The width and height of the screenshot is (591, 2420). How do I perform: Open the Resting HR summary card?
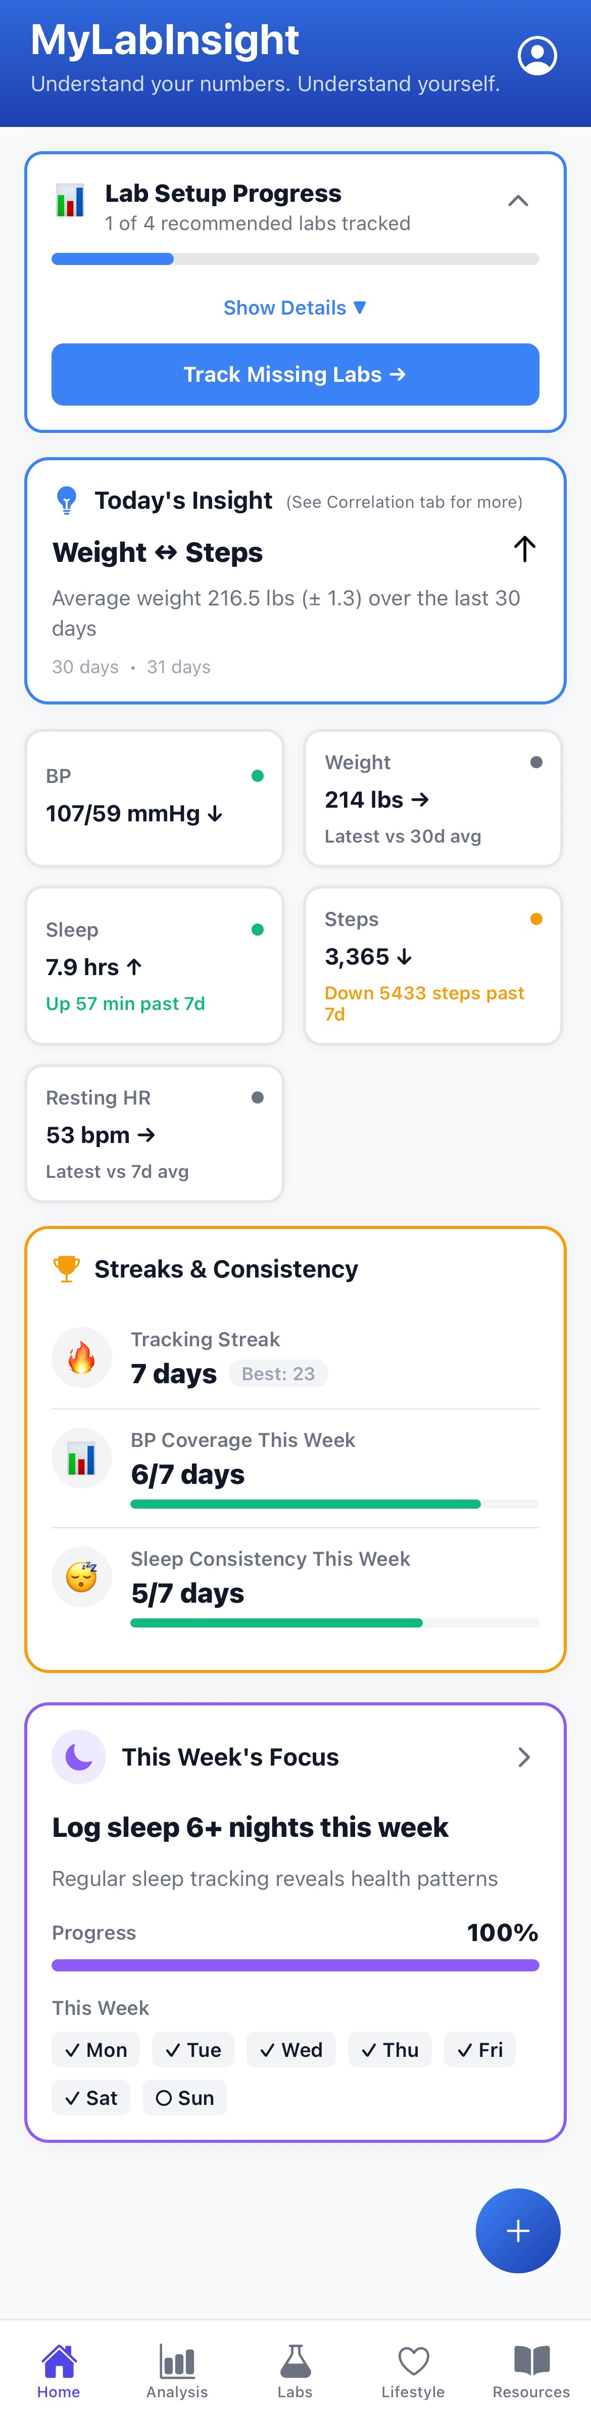[154, 1133]
